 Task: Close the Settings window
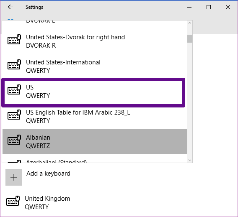(x=228, y=7)
